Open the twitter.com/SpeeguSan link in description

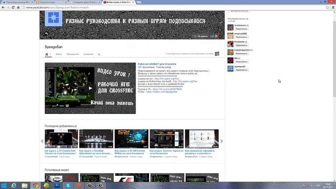click(x=162, y=92)
